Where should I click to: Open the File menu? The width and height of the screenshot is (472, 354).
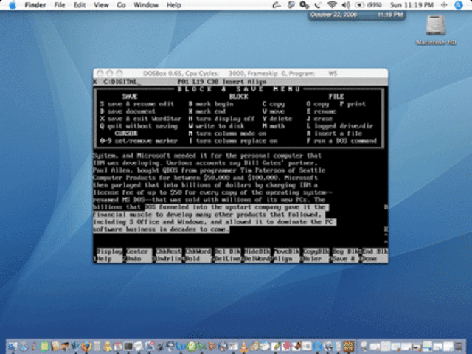[60, 5]
